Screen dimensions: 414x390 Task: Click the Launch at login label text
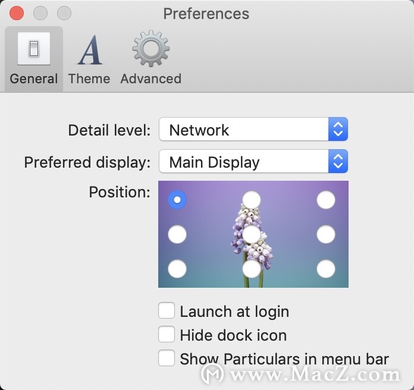click(x=234, y=312)
